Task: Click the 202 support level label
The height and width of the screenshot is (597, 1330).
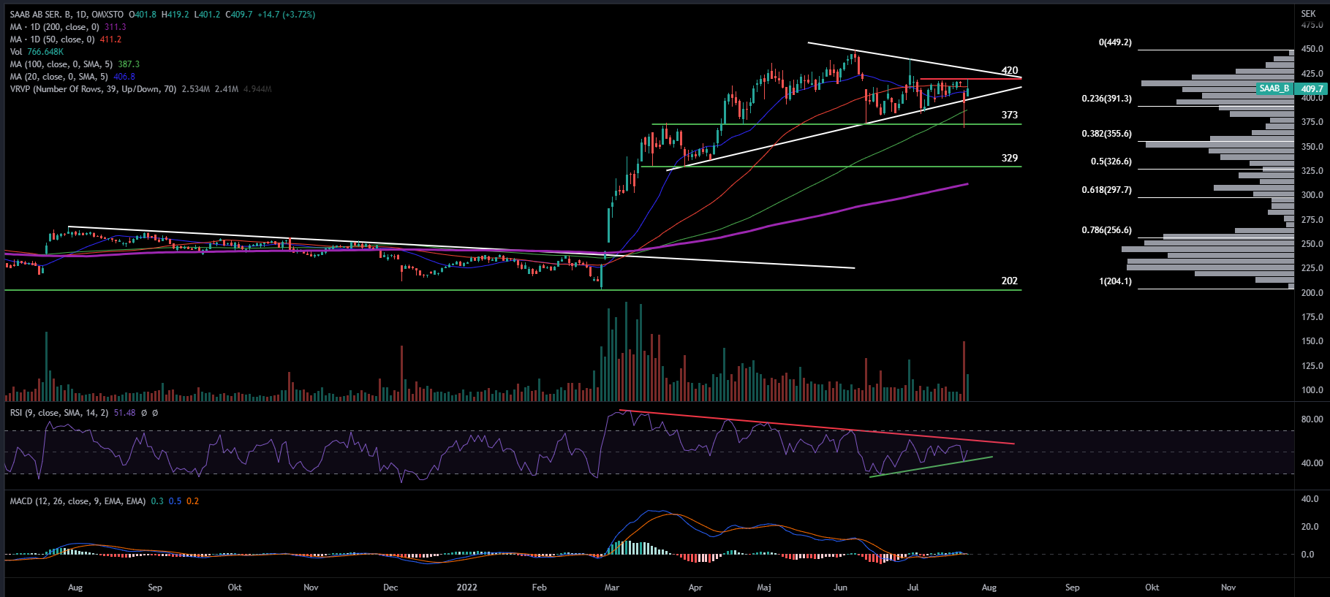Action: coord(1009,281)
